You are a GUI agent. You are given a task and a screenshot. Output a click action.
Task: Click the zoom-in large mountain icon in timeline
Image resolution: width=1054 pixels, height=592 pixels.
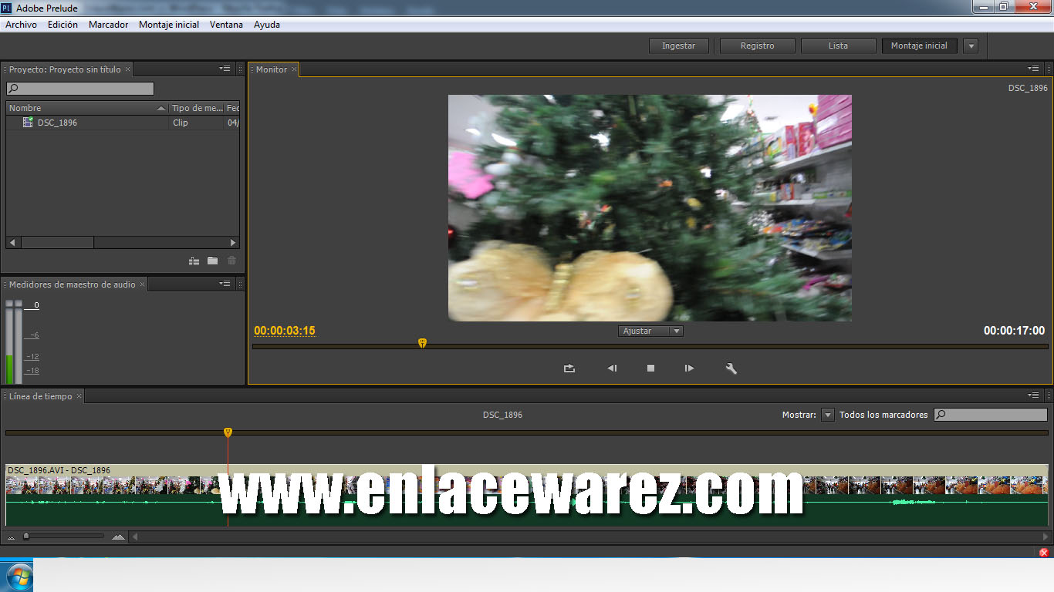(x=118, y=536)
